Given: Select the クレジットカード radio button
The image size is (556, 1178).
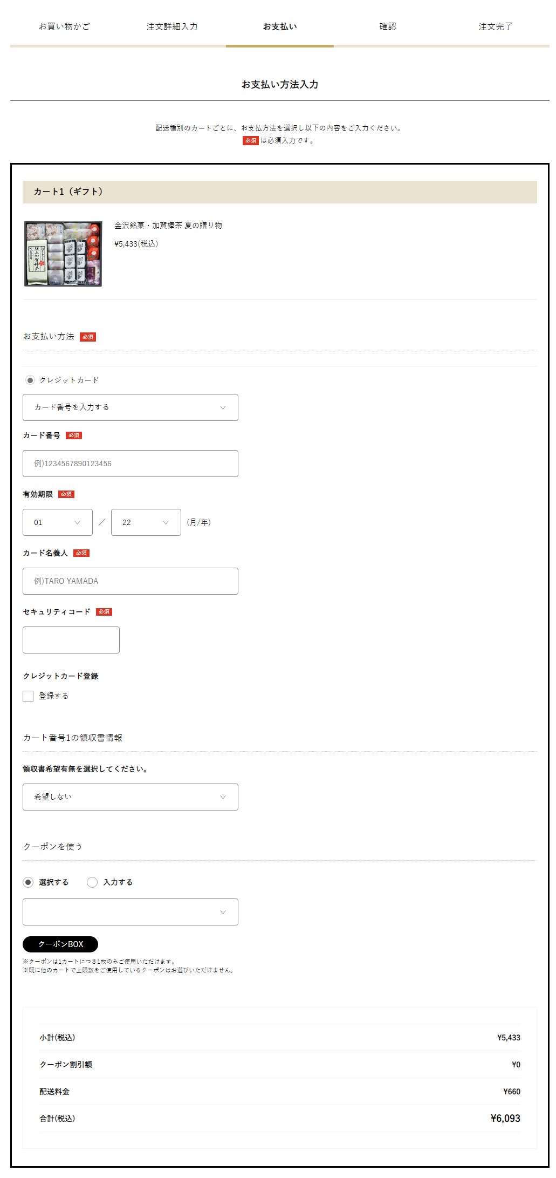Looking at the screenshot, I should [x=30, y=380].
